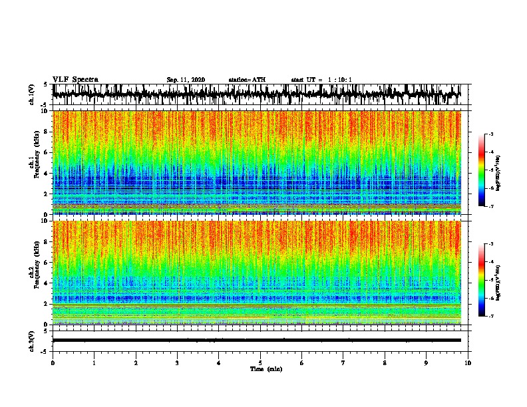
Task: Click the "Time (min)" axis title
Action: coord(266,369)
